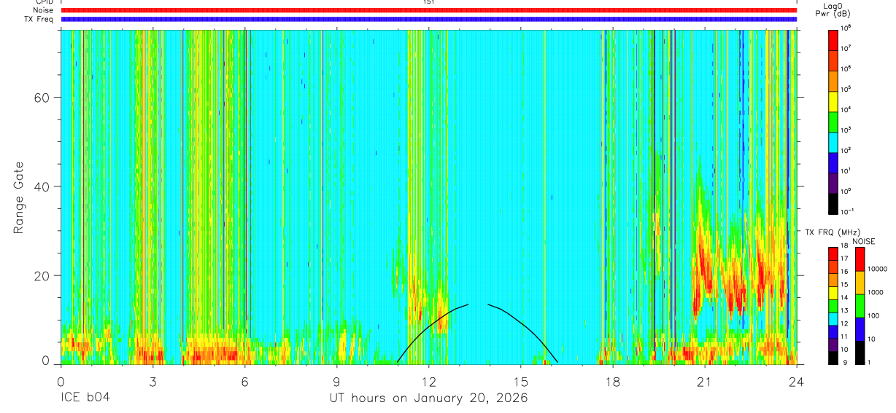Screen dimensions: 896x413
Task: Click the cyan segment of the TX FRQ color bar
Action: point(833,319)
